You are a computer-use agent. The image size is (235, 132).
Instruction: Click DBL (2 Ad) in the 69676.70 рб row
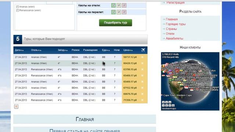point(89,94)
